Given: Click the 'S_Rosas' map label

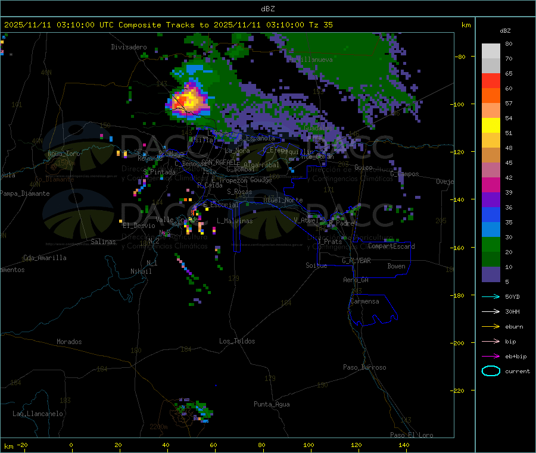Looking at the screenshot, I should pyautogui.click(x=239, y=192).
